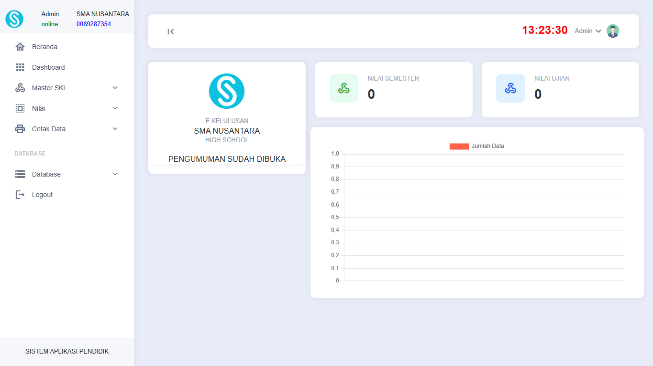Click the Logout link
The image size is (653, 366).
click(42, 195)
